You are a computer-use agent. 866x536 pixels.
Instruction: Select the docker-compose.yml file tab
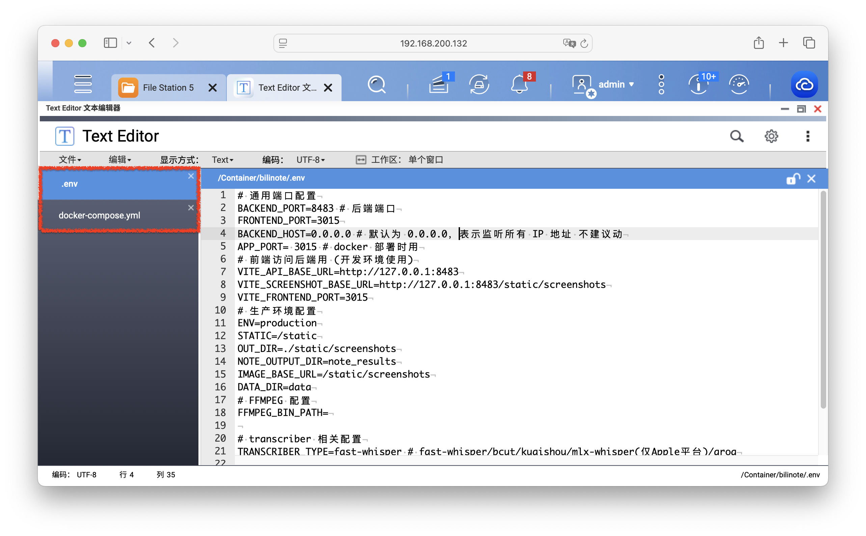point(99,215)
